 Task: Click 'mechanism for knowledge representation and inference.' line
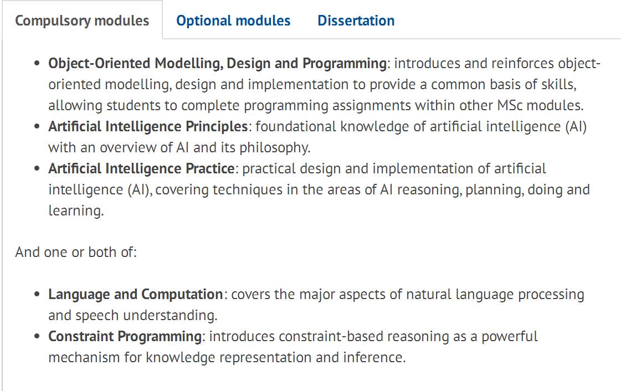click(x=227, y=357)
